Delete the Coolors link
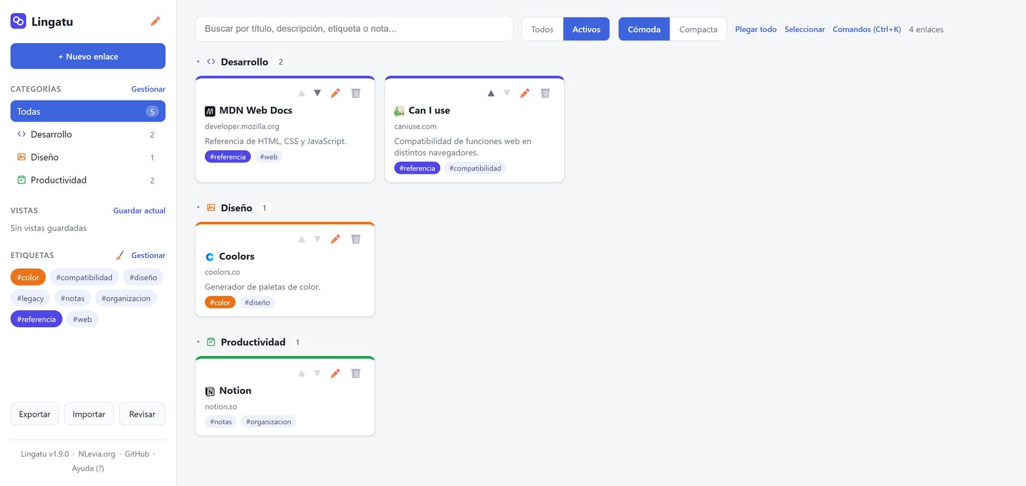The image size is (1026, 486). click(356, 239)
